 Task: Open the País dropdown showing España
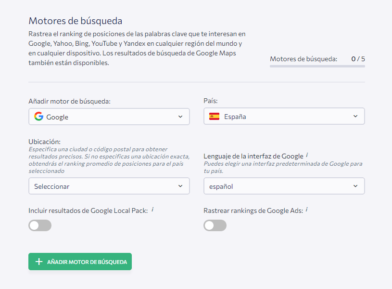[284, 117]
